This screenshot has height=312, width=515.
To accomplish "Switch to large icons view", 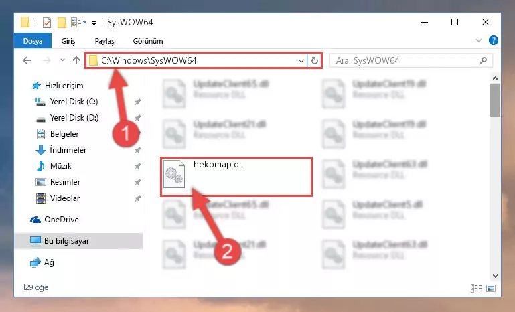I will pyautogui.click(x=491, y=288).
